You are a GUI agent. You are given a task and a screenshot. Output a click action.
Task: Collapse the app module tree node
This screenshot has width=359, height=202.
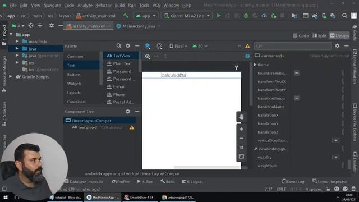pyautogui.click(x=11, y=34)
